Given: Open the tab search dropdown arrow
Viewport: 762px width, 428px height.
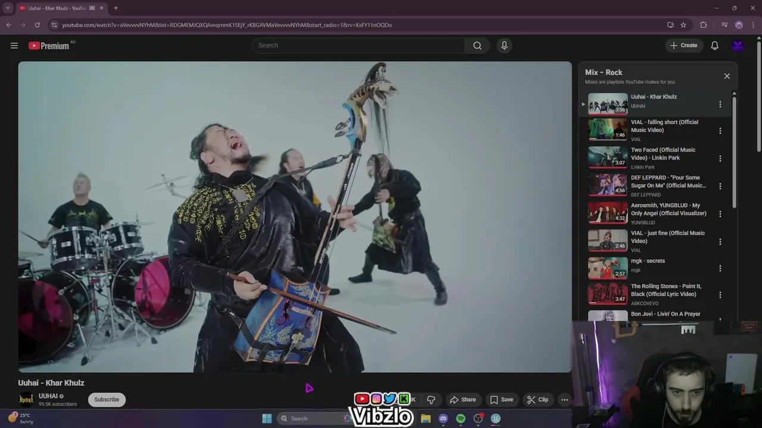Looking at the screenshot, I should tap(8, 8).
